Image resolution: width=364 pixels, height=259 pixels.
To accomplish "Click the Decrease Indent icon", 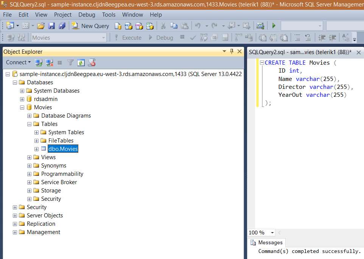I will (x=322, y=37).
